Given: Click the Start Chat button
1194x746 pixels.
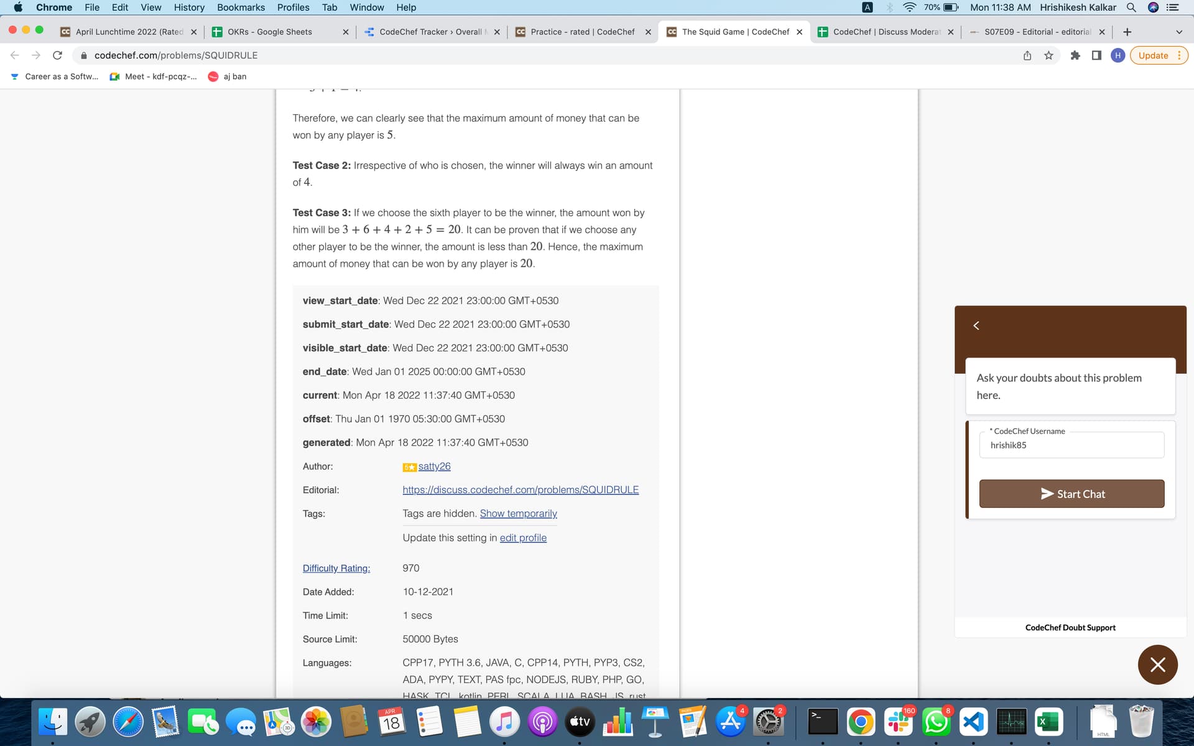Looking at the screenshot, I should pos(1071,494).
